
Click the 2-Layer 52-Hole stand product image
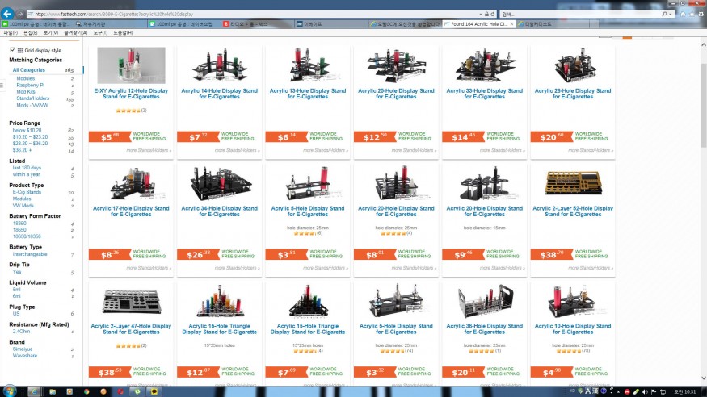[x=572, y=184]
